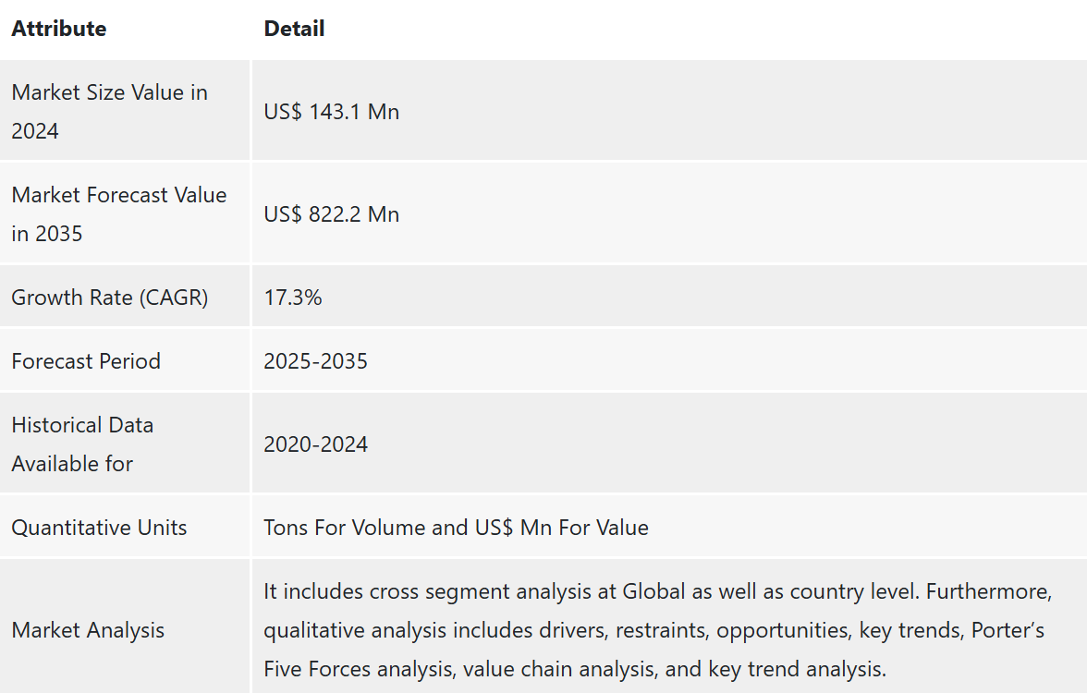The height and width of the screenshot is (693, 1087).
Task: Click the US$ 143.1 Mn value
Action: click(x=331, y=112)
